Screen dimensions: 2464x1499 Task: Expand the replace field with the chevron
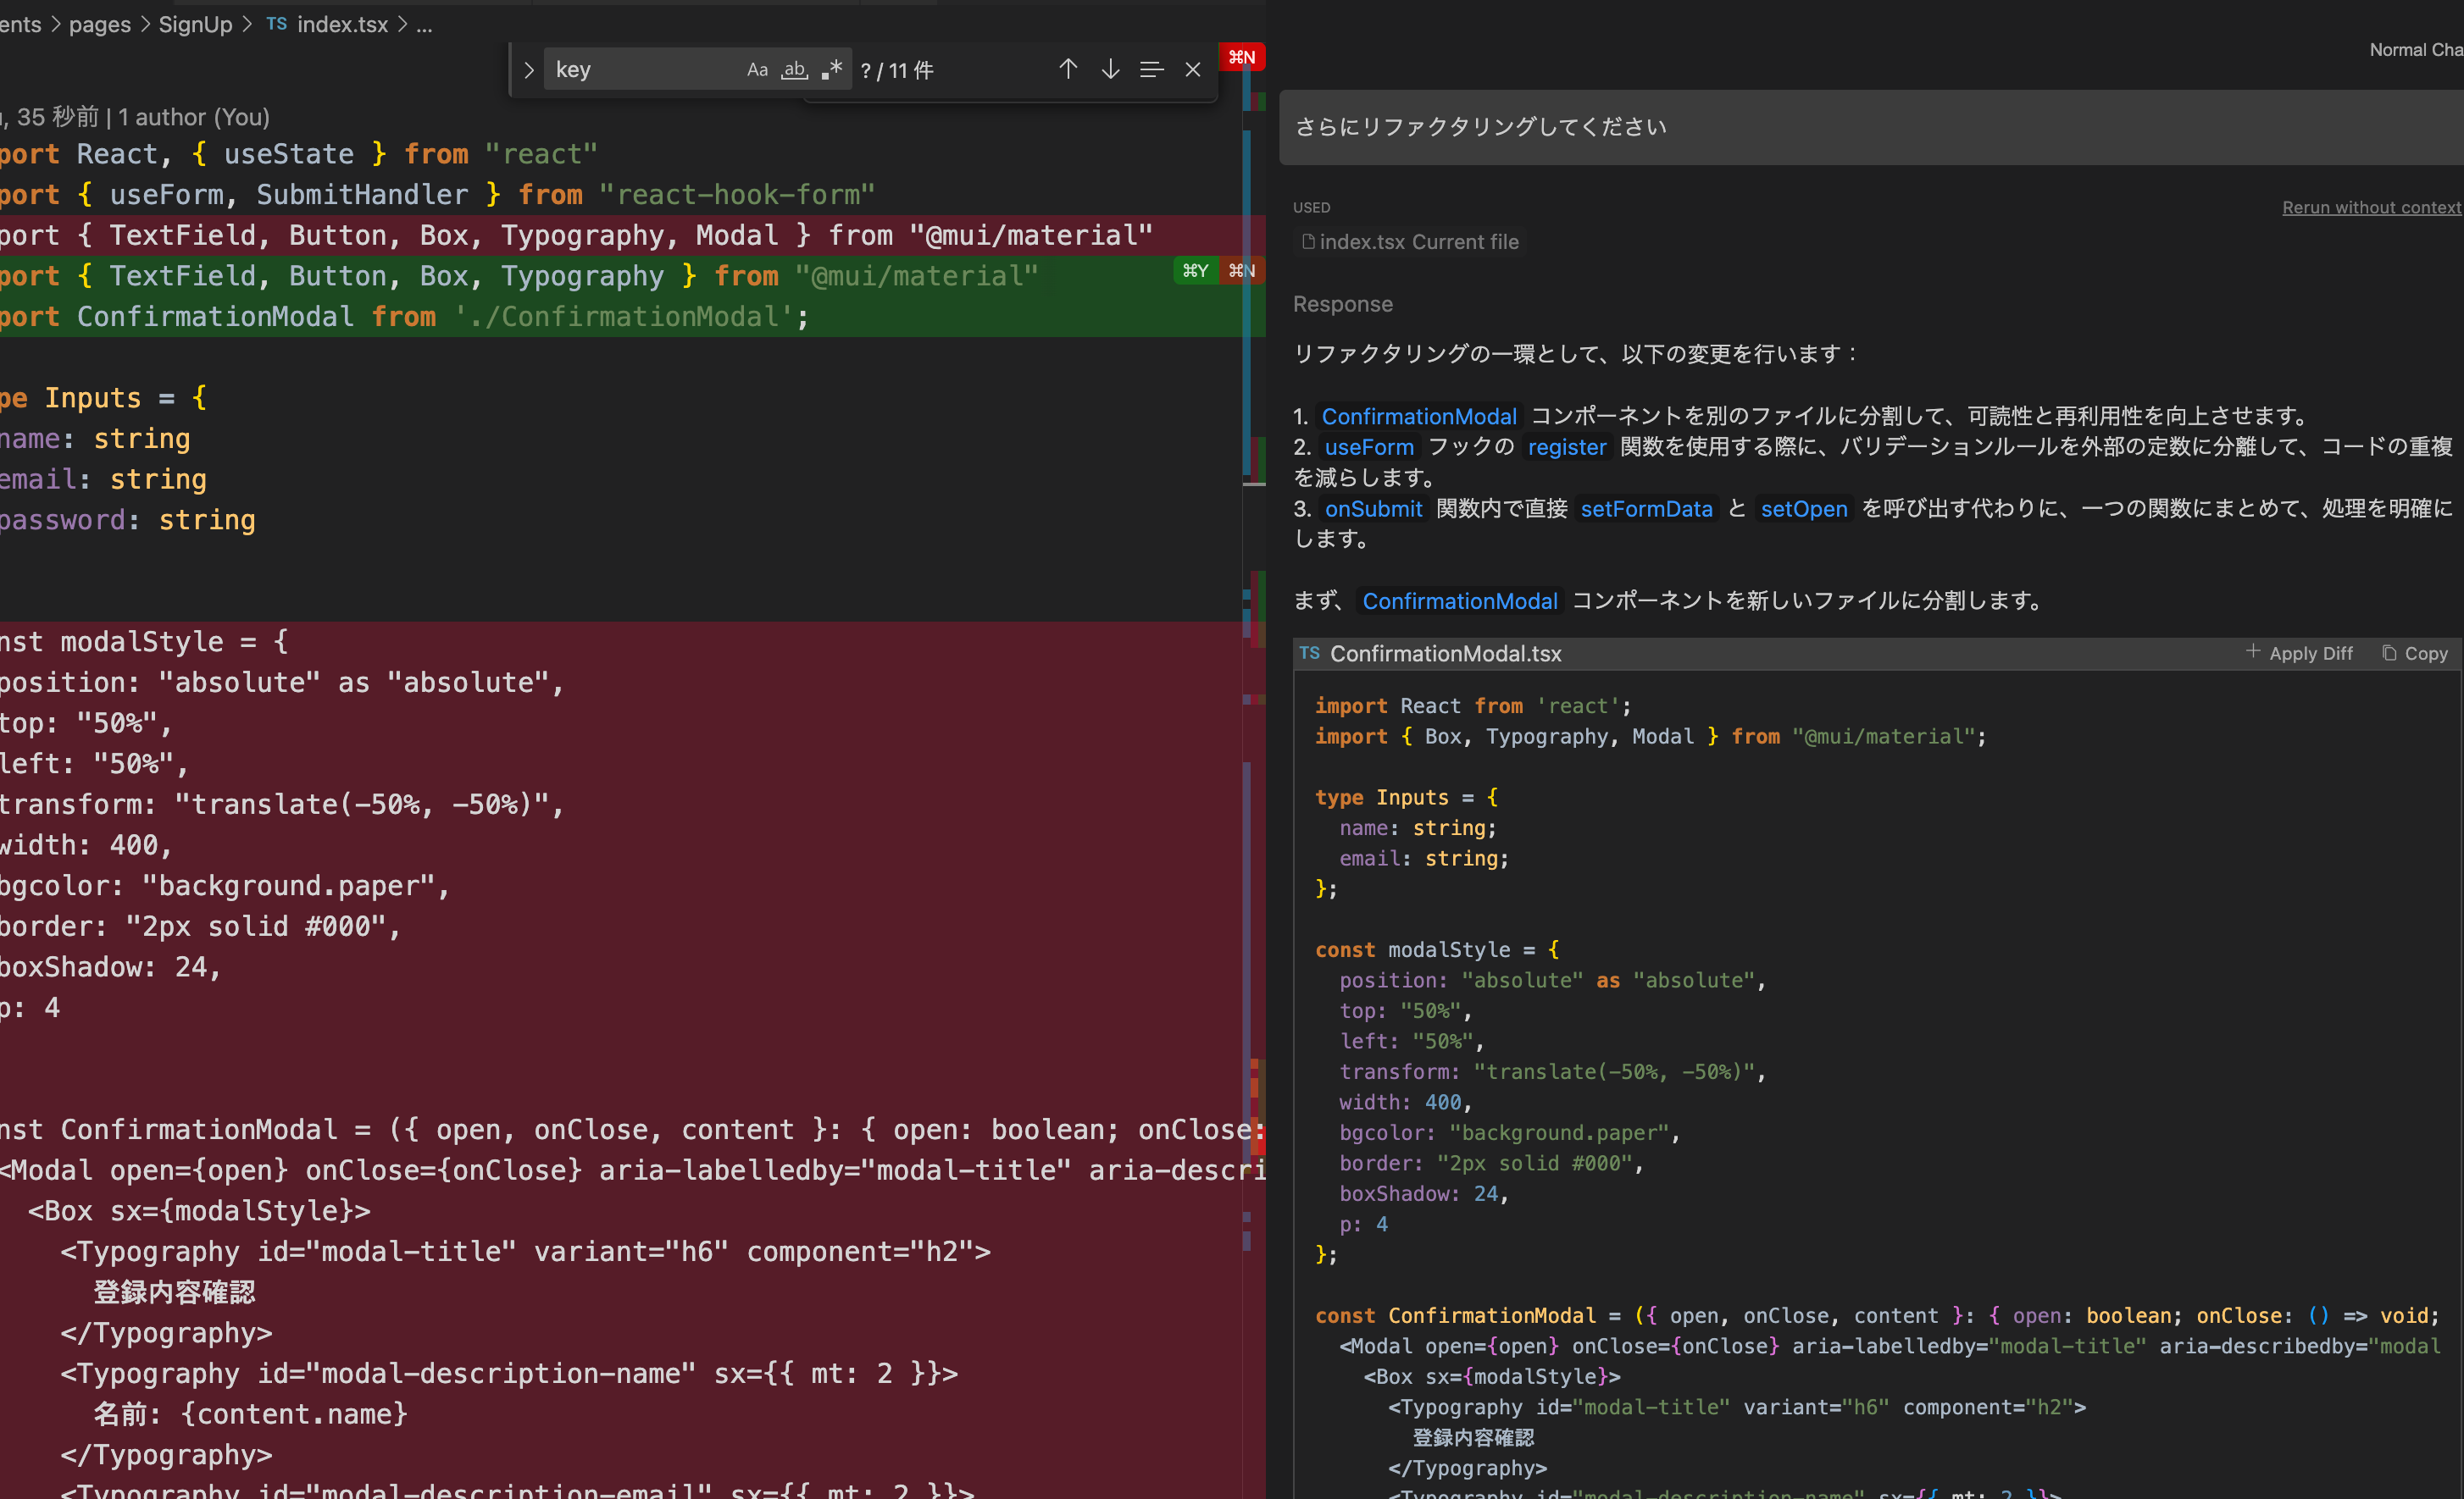529,69
